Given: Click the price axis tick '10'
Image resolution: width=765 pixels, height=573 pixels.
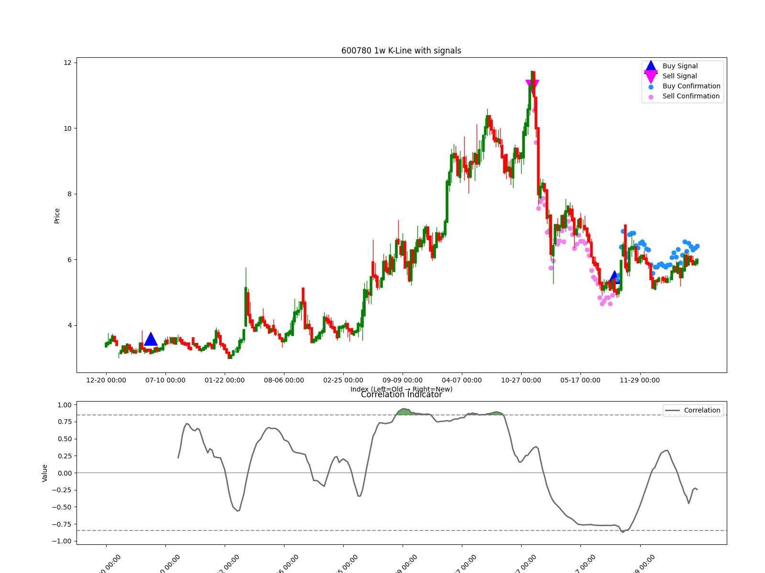Looking at the screenshot, I should coord(67,128).
